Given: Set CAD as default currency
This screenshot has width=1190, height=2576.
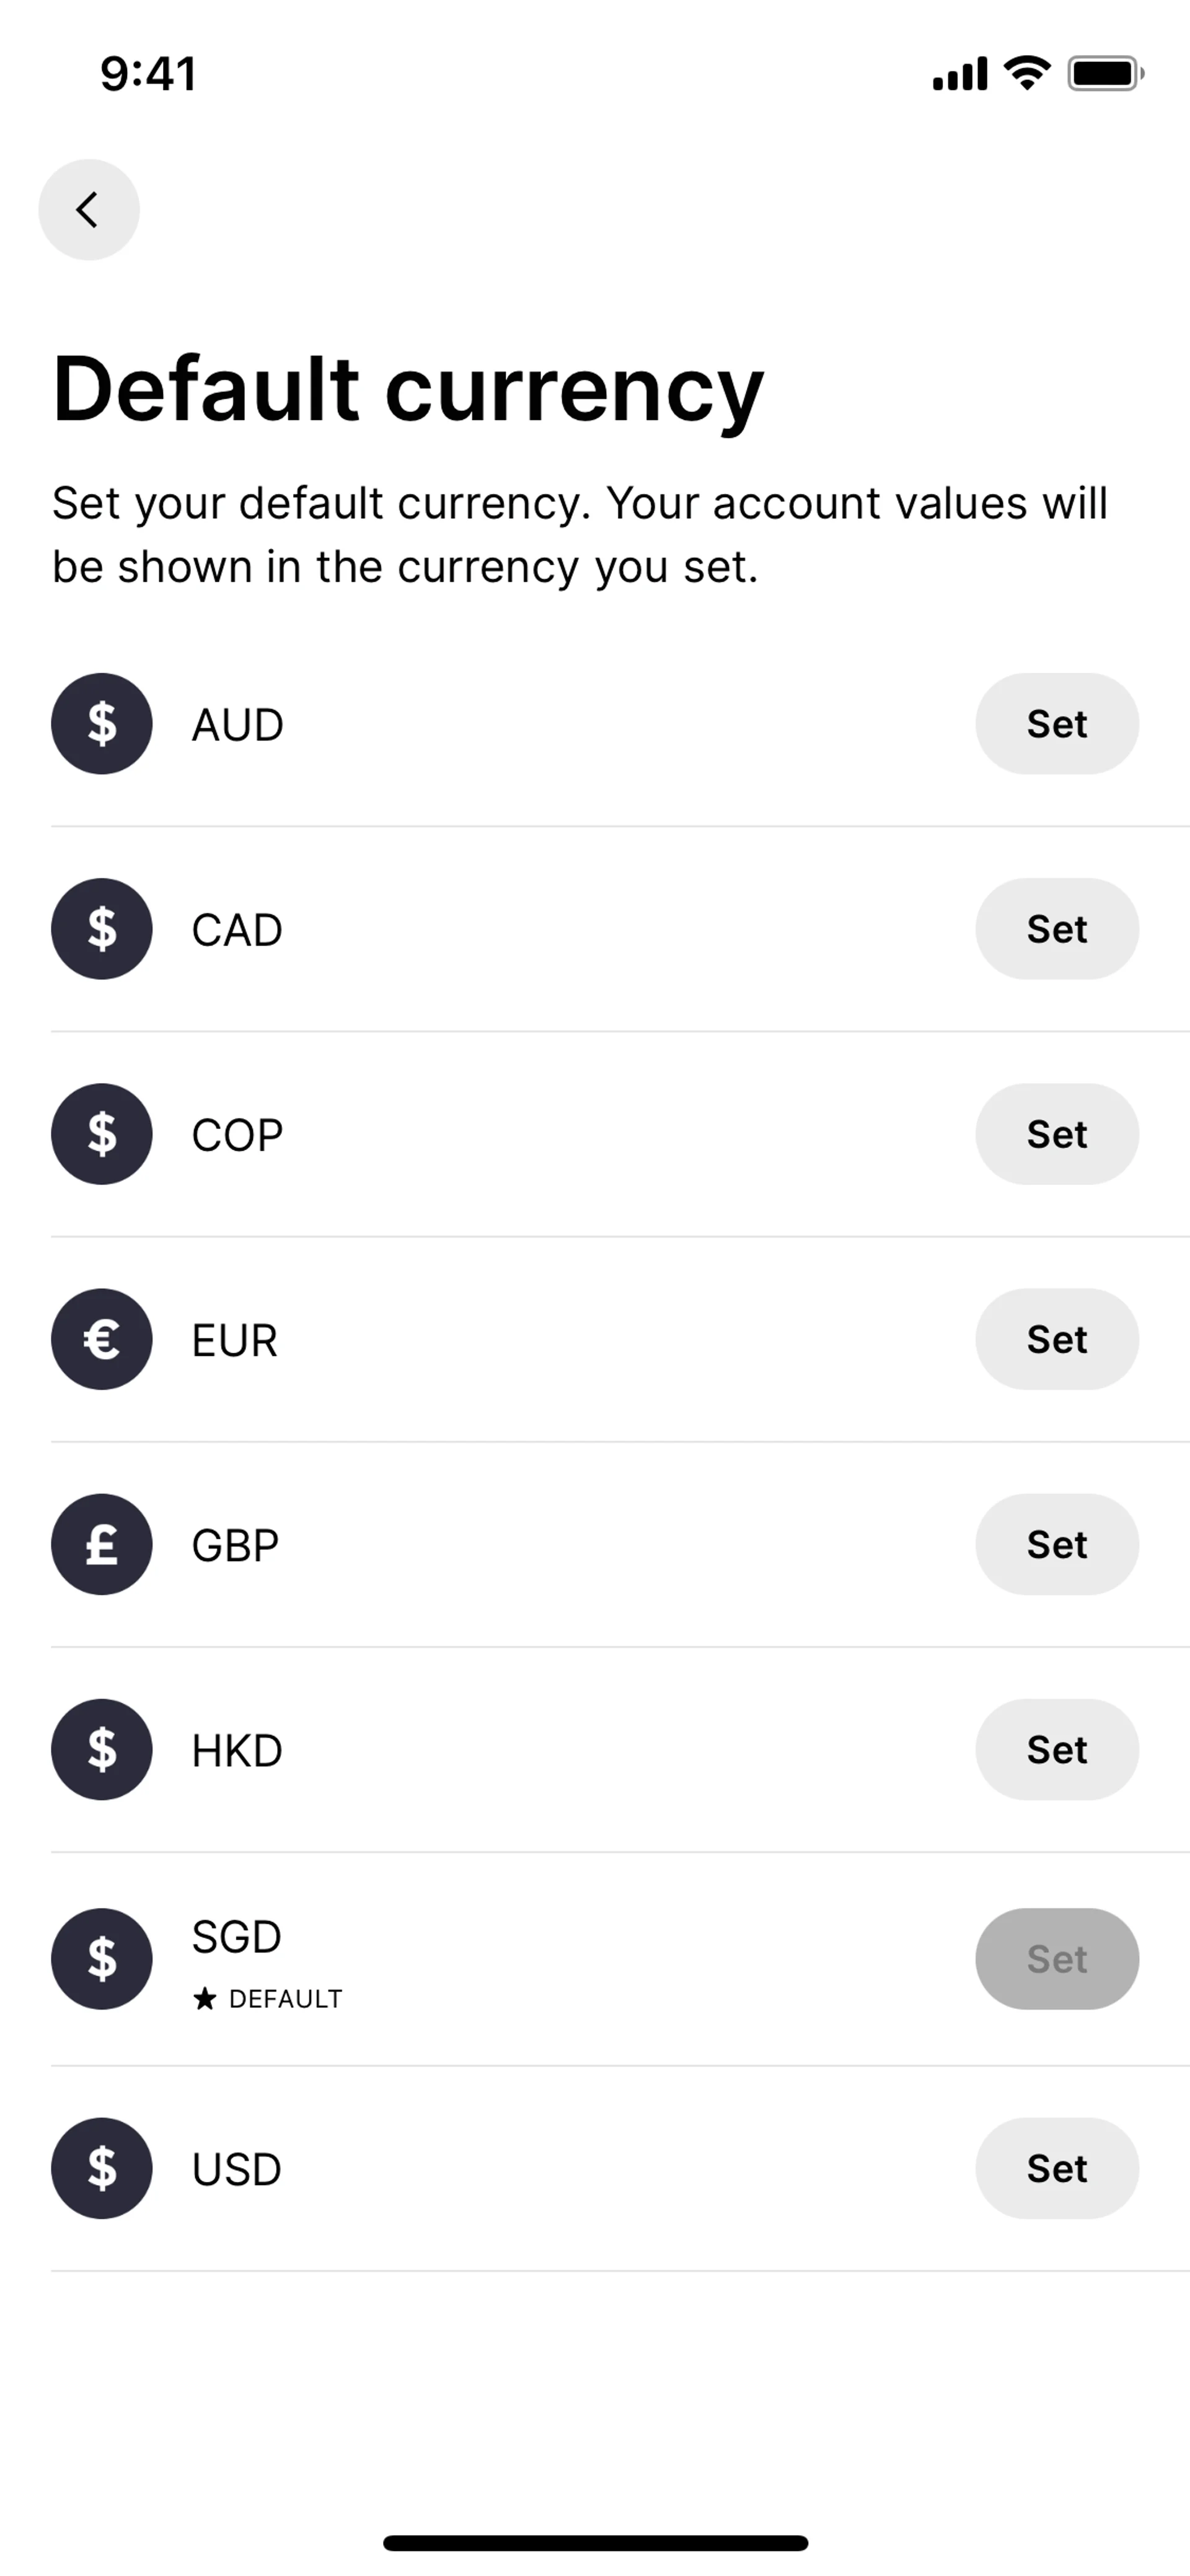Looking at the screenshot, I should (x=1056, y=929).
